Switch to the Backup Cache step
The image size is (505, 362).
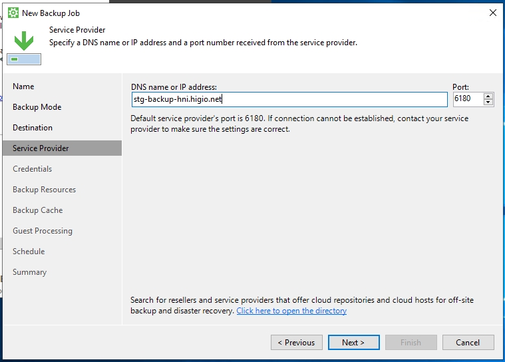[x=37, y=210]
